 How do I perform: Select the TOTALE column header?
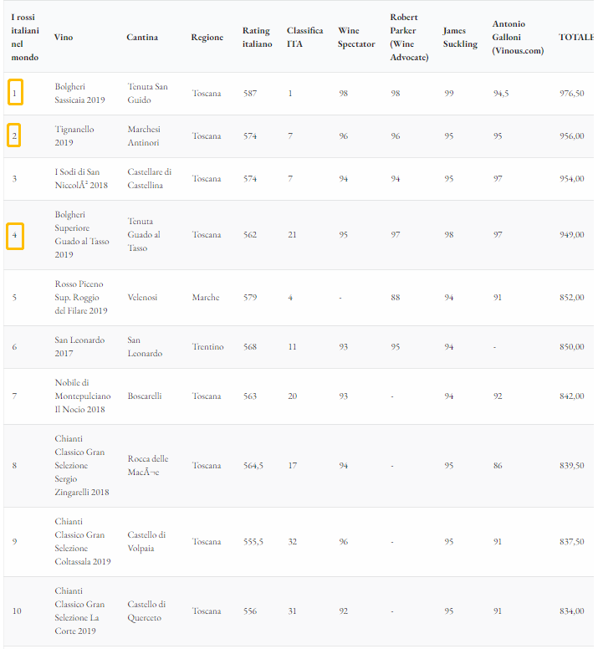576,38
